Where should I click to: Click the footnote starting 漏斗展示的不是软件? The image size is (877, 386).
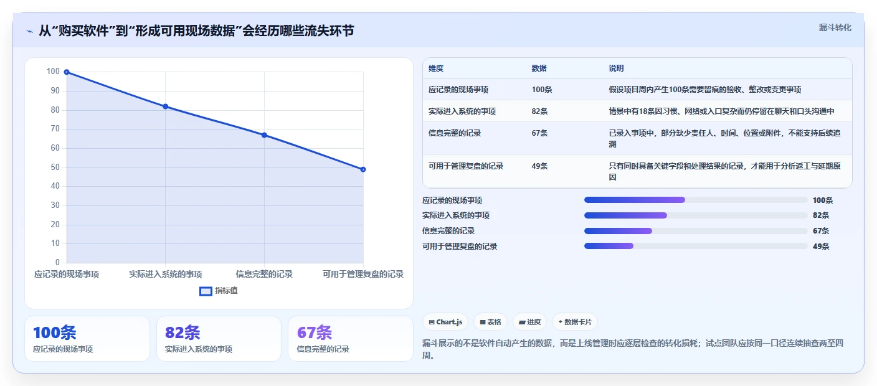coord(632,350)
